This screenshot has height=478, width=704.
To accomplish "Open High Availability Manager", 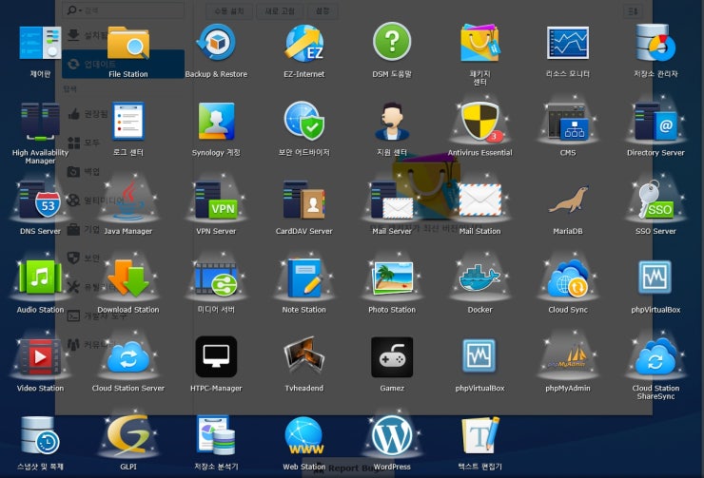I will 40,122.
